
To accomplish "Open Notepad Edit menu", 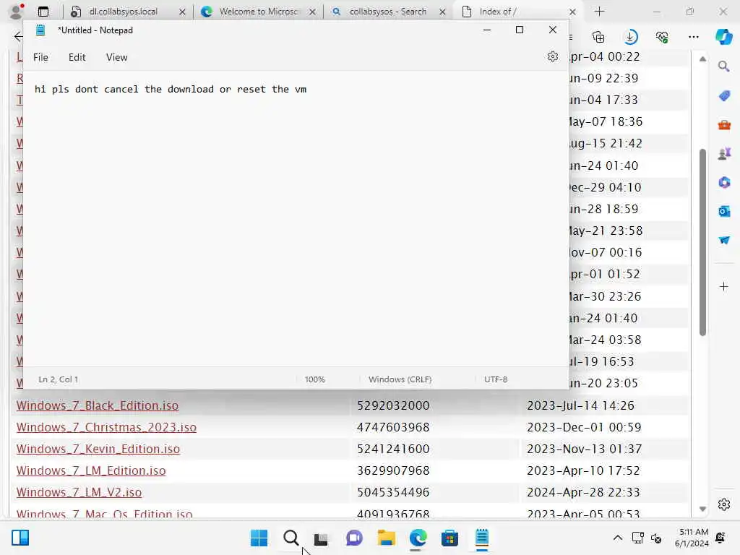I will coord(77,57).
